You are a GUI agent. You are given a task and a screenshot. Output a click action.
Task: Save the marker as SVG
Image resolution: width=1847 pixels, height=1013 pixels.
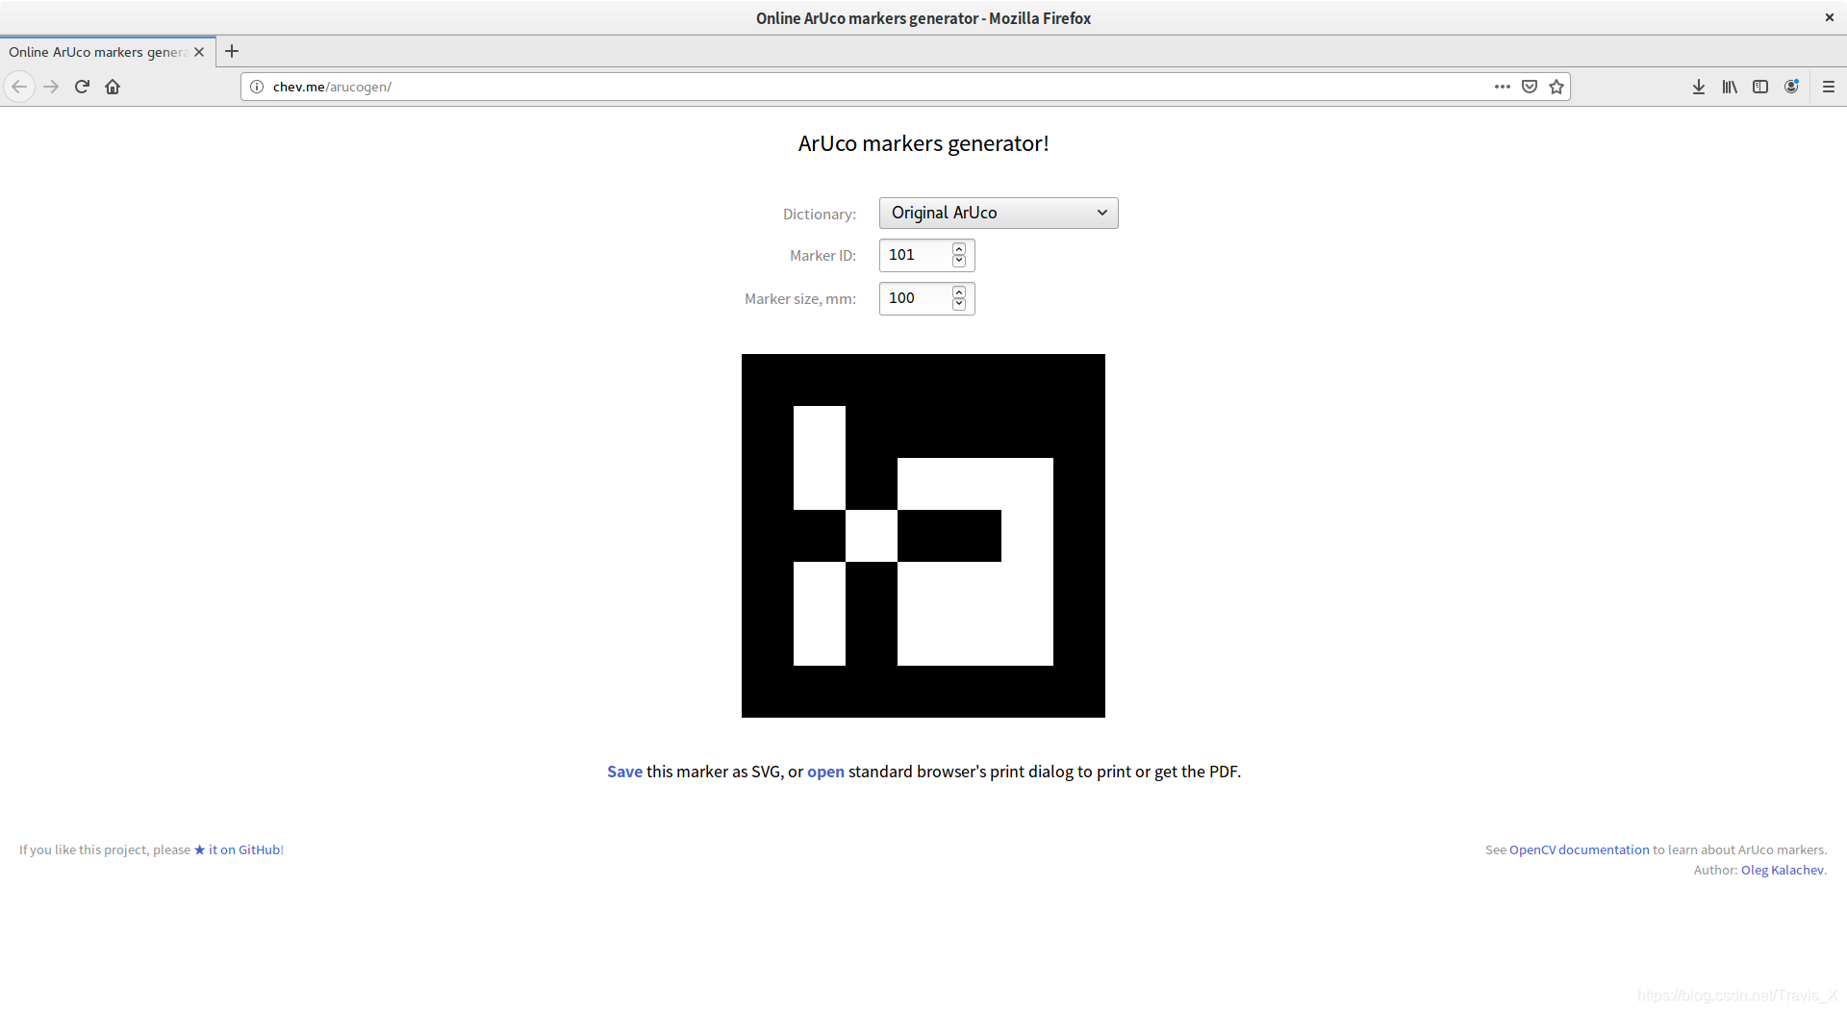(624, 772)
